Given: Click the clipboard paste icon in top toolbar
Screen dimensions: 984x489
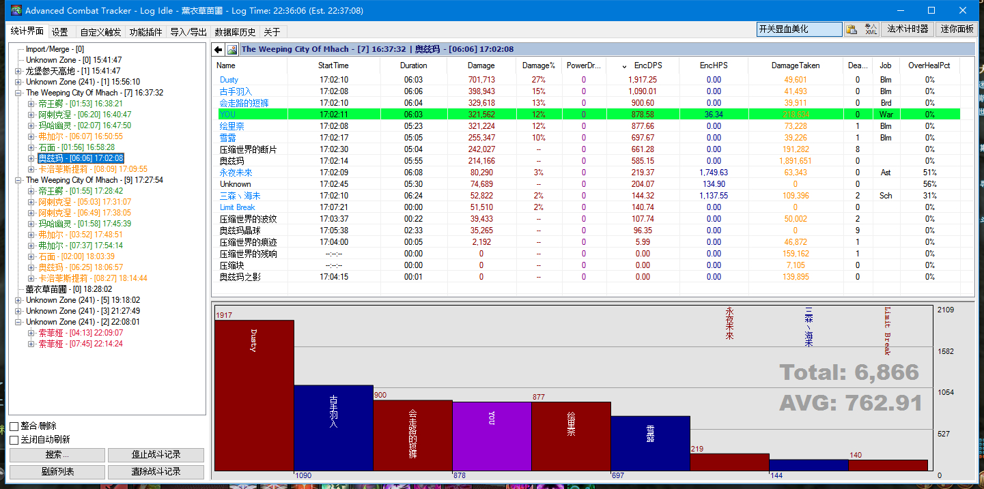Looking at the screenshot, I should click(852, 29).
